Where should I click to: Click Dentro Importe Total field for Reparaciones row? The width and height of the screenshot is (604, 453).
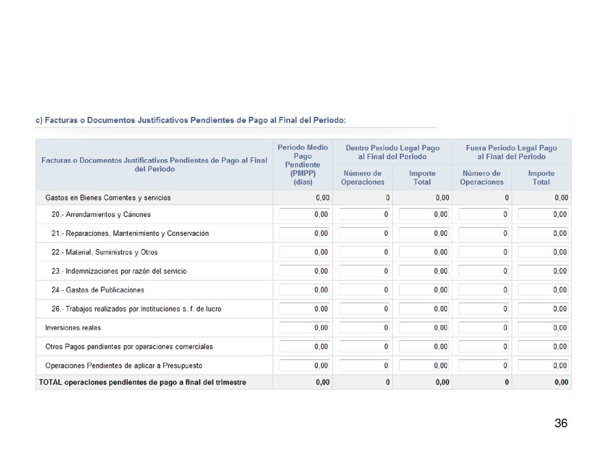point(424,233)
